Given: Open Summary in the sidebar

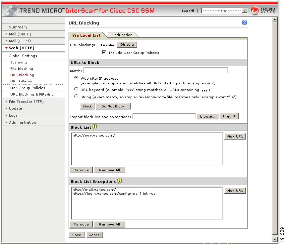Looking at the screenshot, I should click(x=18, y=27).
